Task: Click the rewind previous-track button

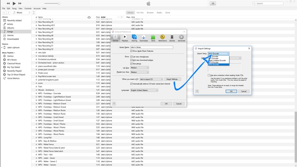Action: coord(8,3)
